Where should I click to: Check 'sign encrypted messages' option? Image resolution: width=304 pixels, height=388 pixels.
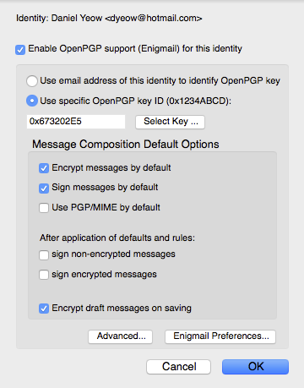(44, 275)
